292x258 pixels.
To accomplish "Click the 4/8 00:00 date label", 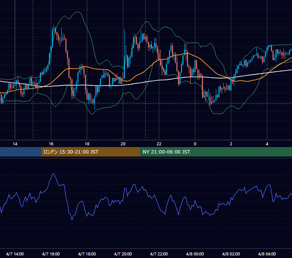I will (195, 254).
